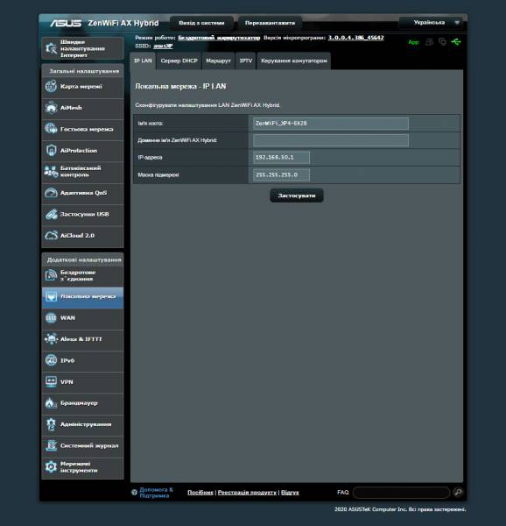The width and height of the screenshot is (506, 526).
Task: Open the AiMesh sidebar icon
Action: [51, 108]
